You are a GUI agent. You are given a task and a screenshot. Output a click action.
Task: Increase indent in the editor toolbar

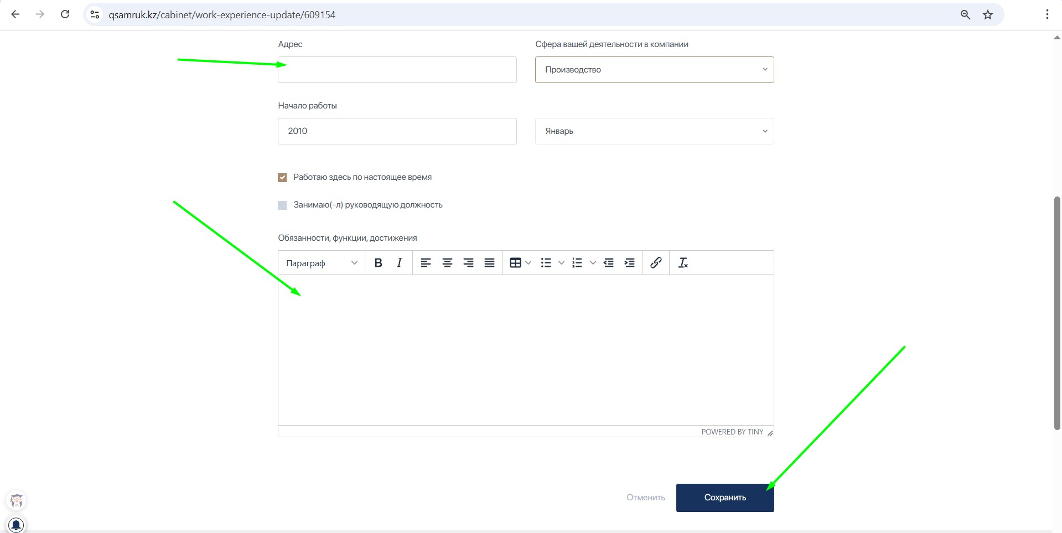(629, 263)
